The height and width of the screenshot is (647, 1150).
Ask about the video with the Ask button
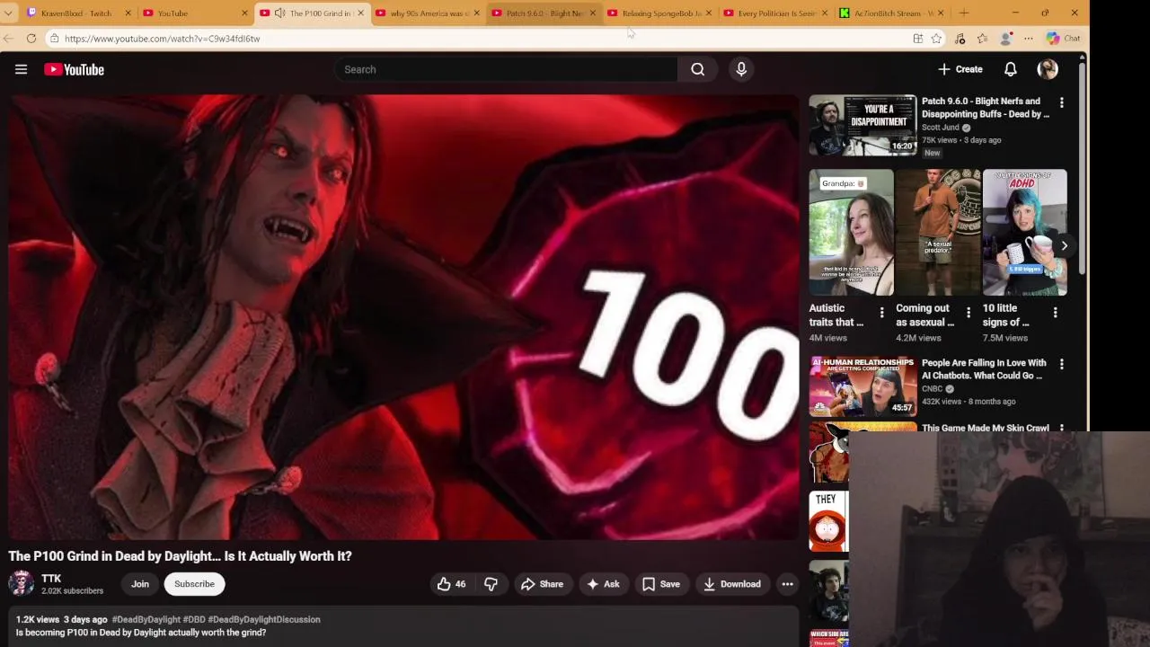point(603,584)
